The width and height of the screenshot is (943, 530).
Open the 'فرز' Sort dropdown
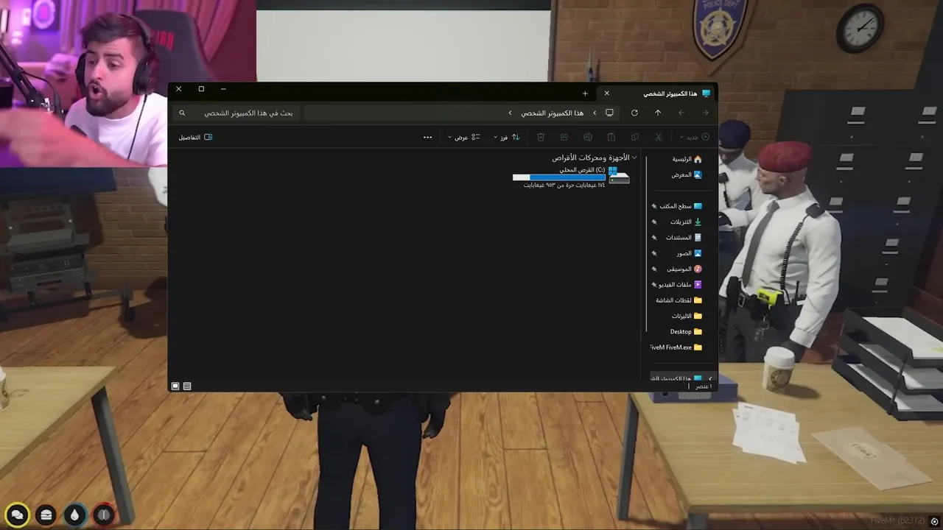pos(506,137)
